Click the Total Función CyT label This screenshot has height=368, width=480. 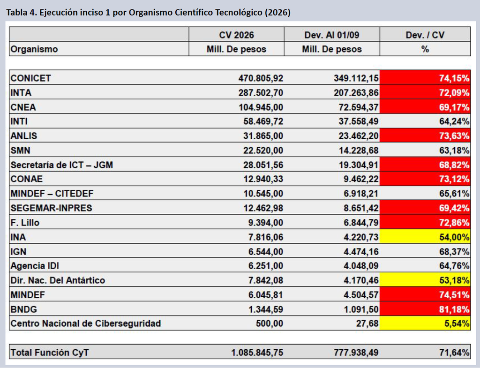click(50, 353)
